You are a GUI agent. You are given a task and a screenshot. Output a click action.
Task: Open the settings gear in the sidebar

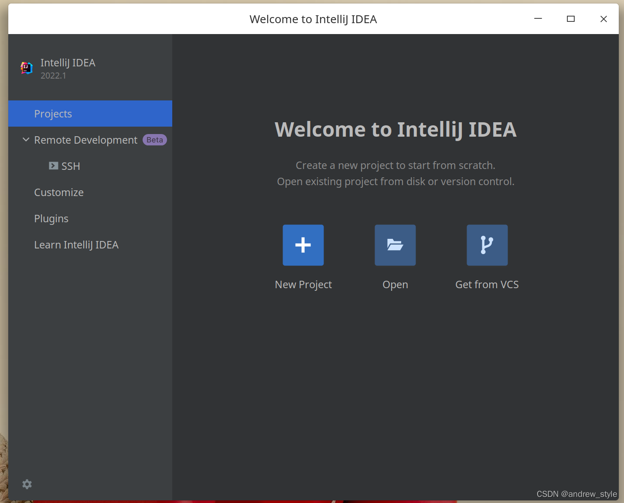pos(27,484)
